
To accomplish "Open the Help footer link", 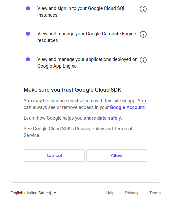I will tap(110, 193).
